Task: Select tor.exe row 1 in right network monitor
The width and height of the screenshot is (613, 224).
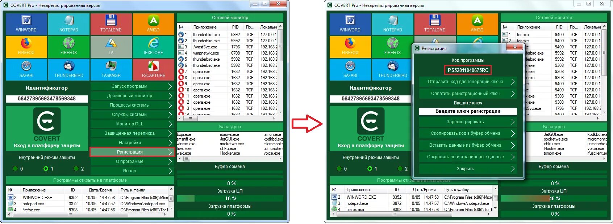Action: [551, 35]
